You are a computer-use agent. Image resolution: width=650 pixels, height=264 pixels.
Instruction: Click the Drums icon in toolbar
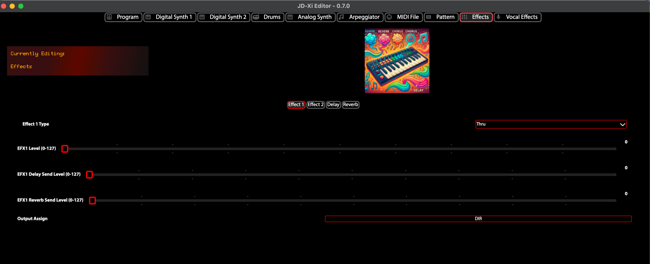[x=256, y=17]
